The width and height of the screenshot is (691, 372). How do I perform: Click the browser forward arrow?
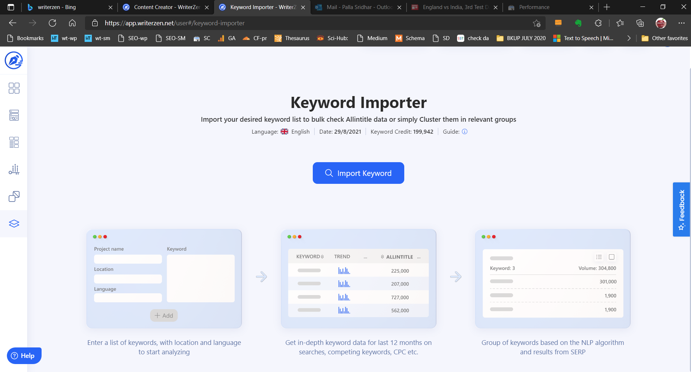(x=33, y=23)
